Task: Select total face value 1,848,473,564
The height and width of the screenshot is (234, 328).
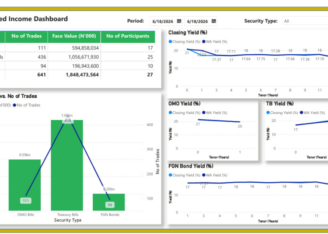Action: [82, 75]
